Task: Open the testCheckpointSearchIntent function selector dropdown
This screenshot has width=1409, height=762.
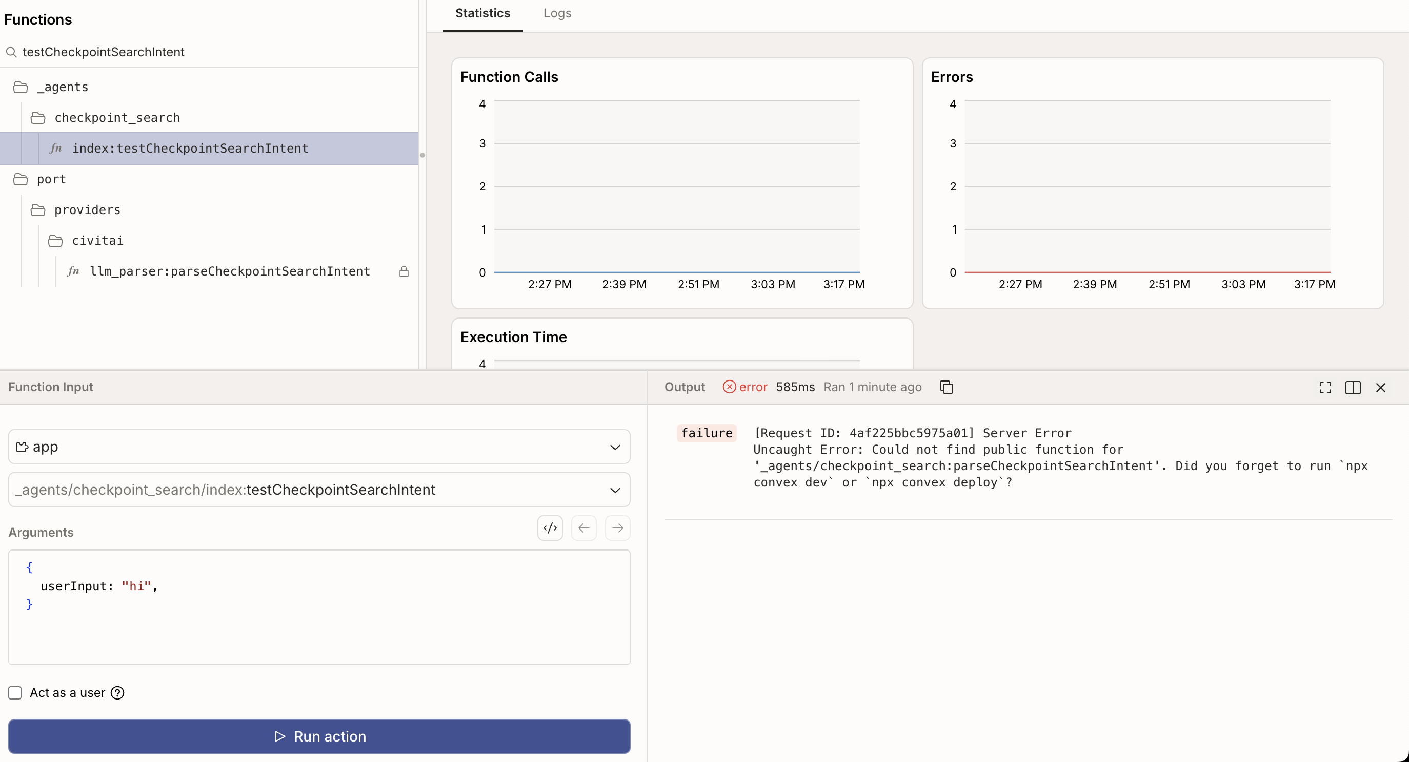Action: 319,490
